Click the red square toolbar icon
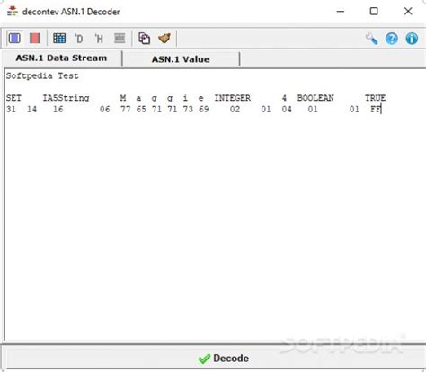 pos(35,39)
